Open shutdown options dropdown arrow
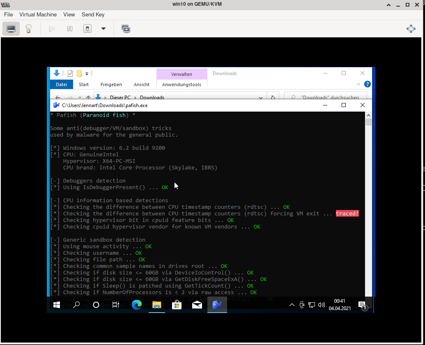425x345 pixels. (103, 29)
